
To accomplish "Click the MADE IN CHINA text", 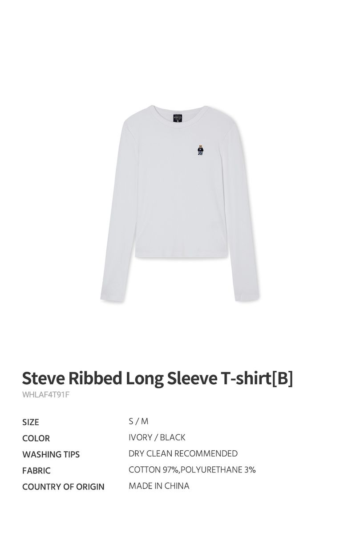I will tap(159, 485).
